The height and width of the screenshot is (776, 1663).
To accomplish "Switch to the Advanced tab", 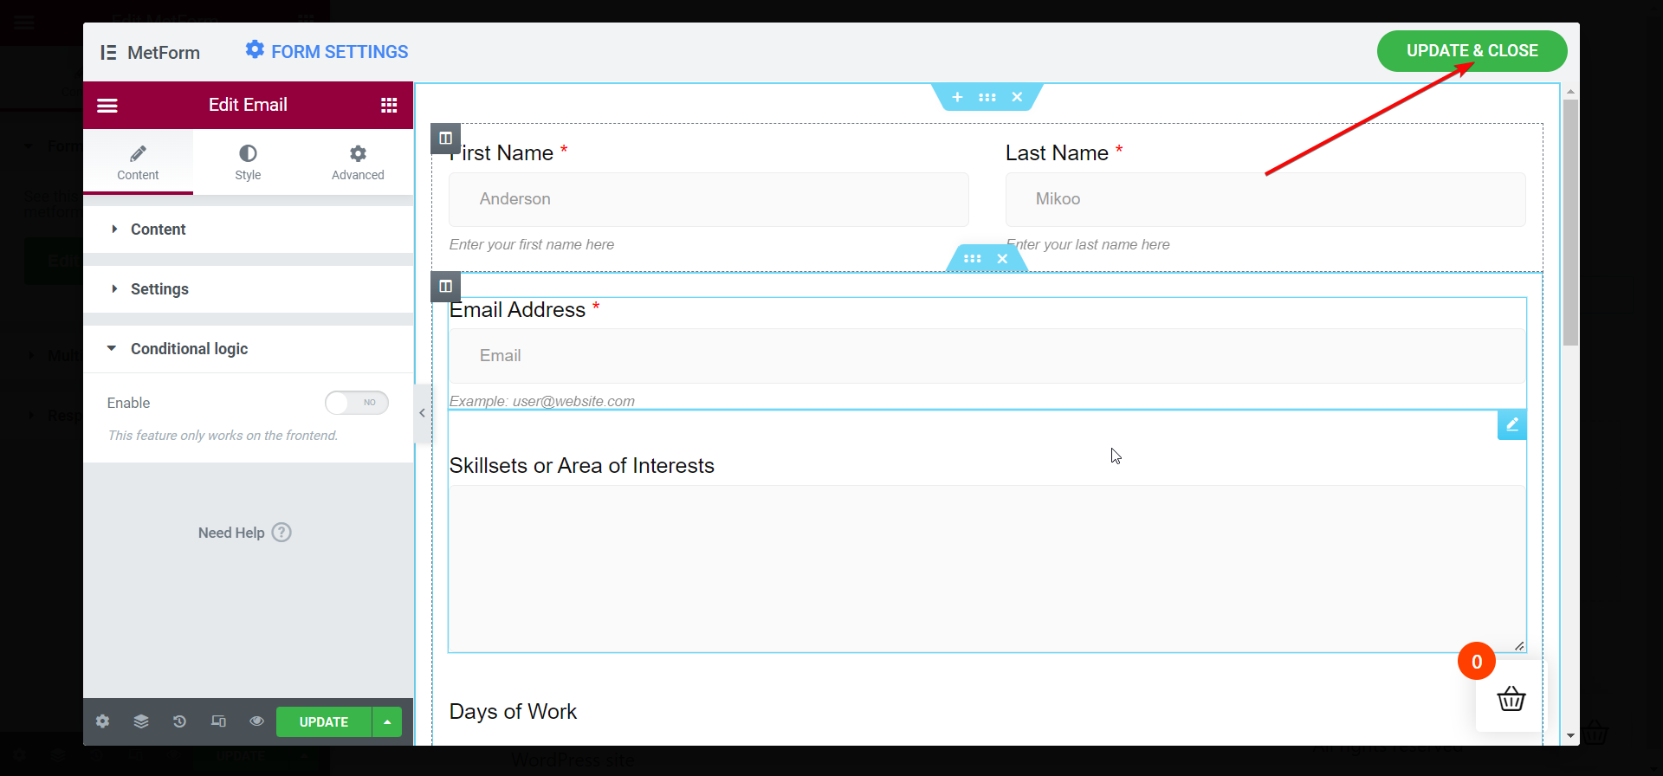I will click(358, 162).
